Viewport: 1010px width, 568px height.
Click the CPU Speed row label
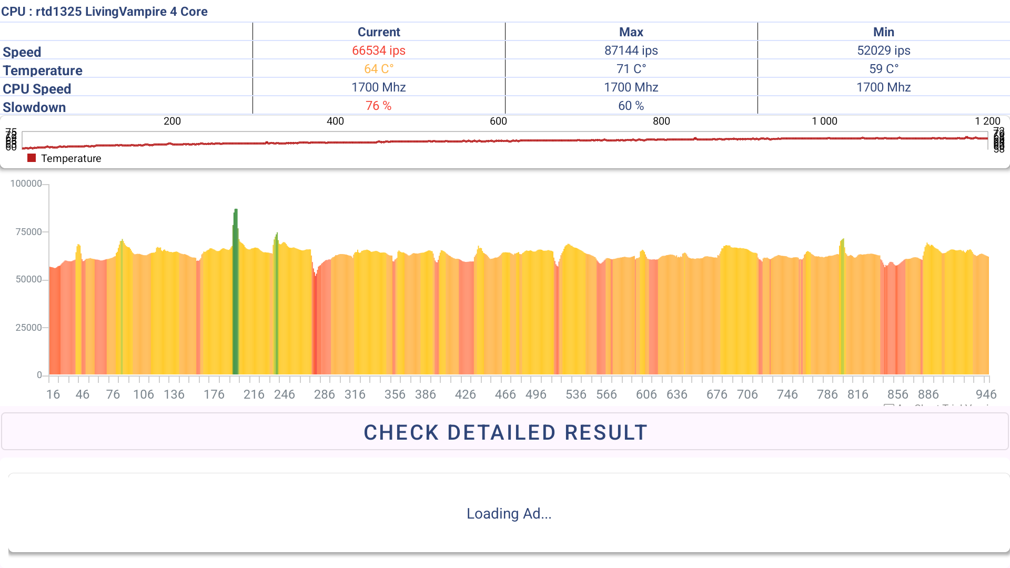click(37, 89)
